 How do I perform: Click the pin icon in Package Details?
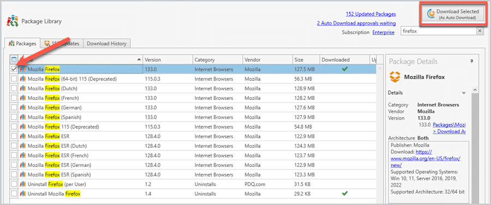(x=472, y=62)
